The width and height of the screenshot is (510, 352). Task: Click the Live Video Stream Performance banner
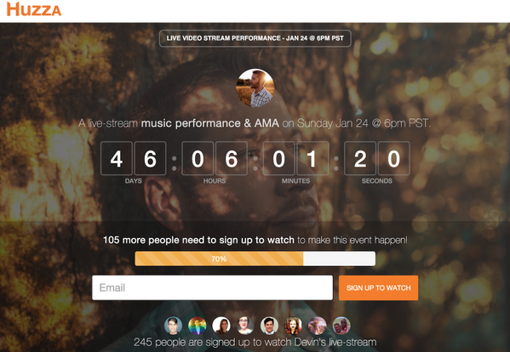pos(255,38)
